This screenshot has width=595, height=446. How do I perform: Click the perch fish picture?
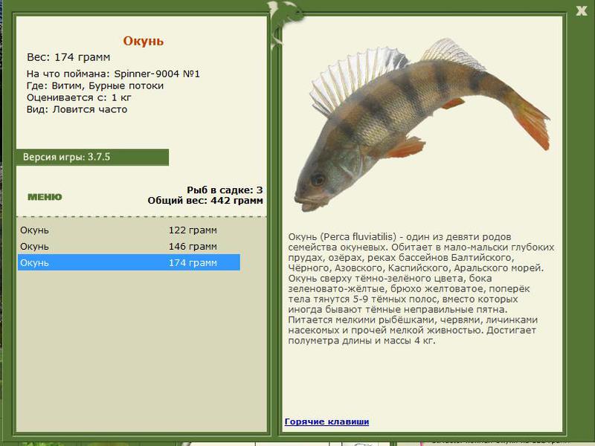(x=422, y=124)
